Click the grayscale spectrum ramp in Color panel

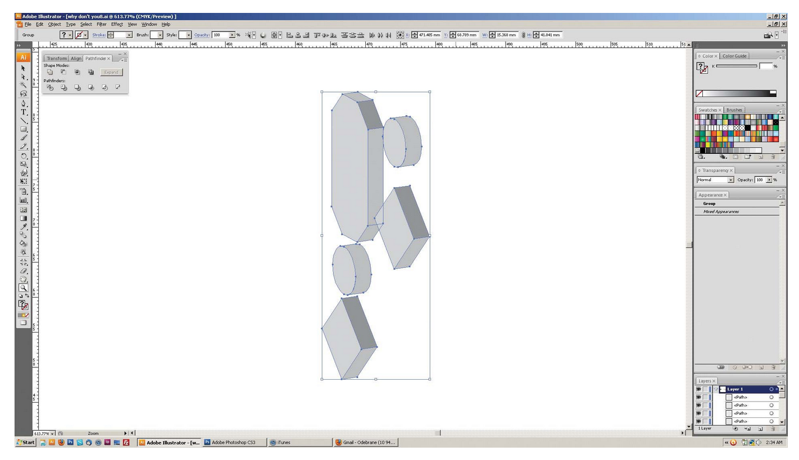[736, 93]
